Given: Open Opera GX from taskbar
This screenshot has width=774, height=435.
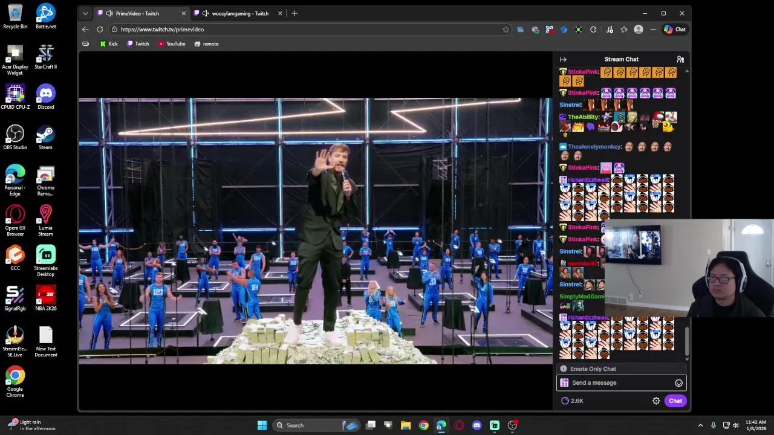Looking at the screenshot, I should (459, 425).
